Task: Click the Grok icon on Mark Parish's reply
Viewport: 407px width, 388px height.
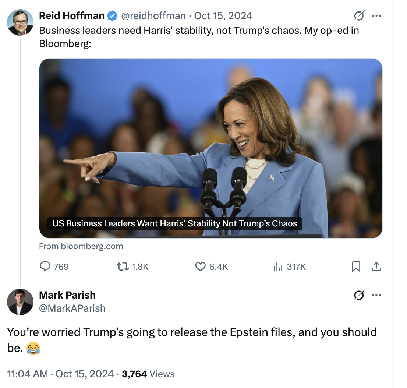Action: 358,295
